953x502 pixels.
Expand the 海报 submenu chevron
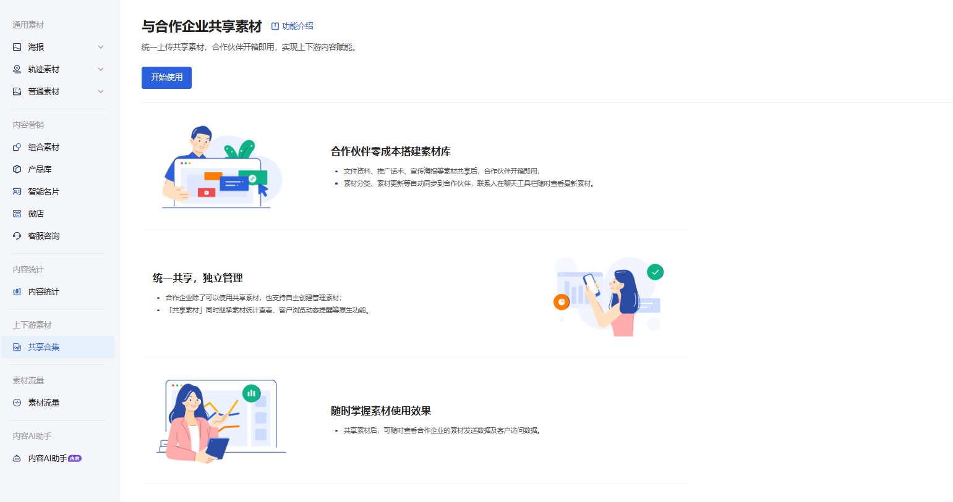[x=101, y=47]
